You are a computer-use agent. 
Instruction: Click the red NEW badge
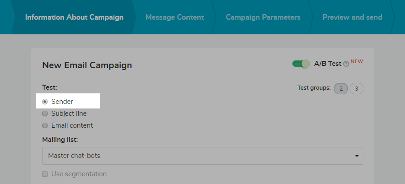(x=357, y=62)
